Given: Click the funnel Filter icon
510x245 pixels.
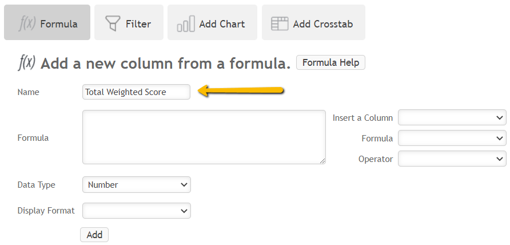Looking at the screenshot, I should (x=113, y=23).
